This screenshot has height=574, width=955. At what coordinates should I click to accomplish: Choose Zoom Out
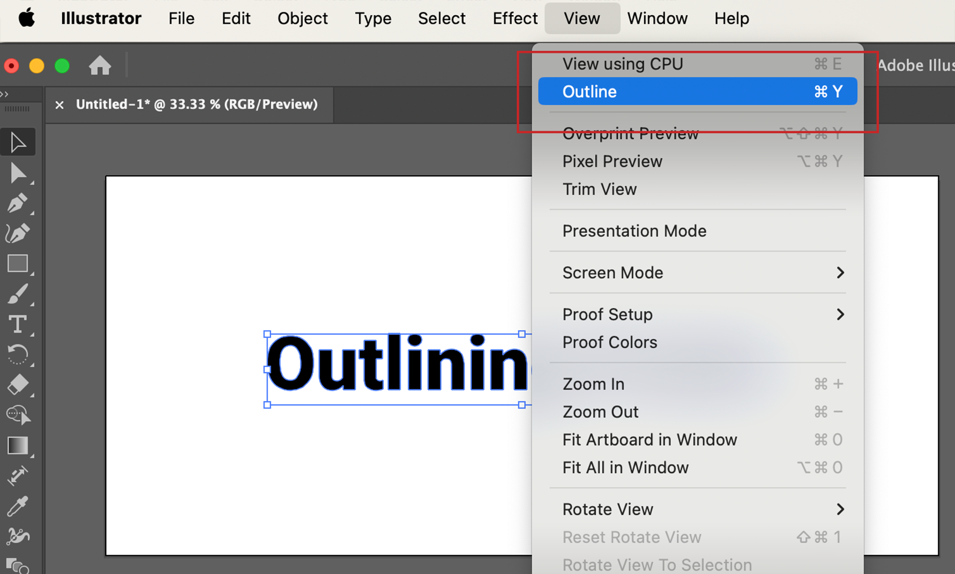click(x=698, y=412)
